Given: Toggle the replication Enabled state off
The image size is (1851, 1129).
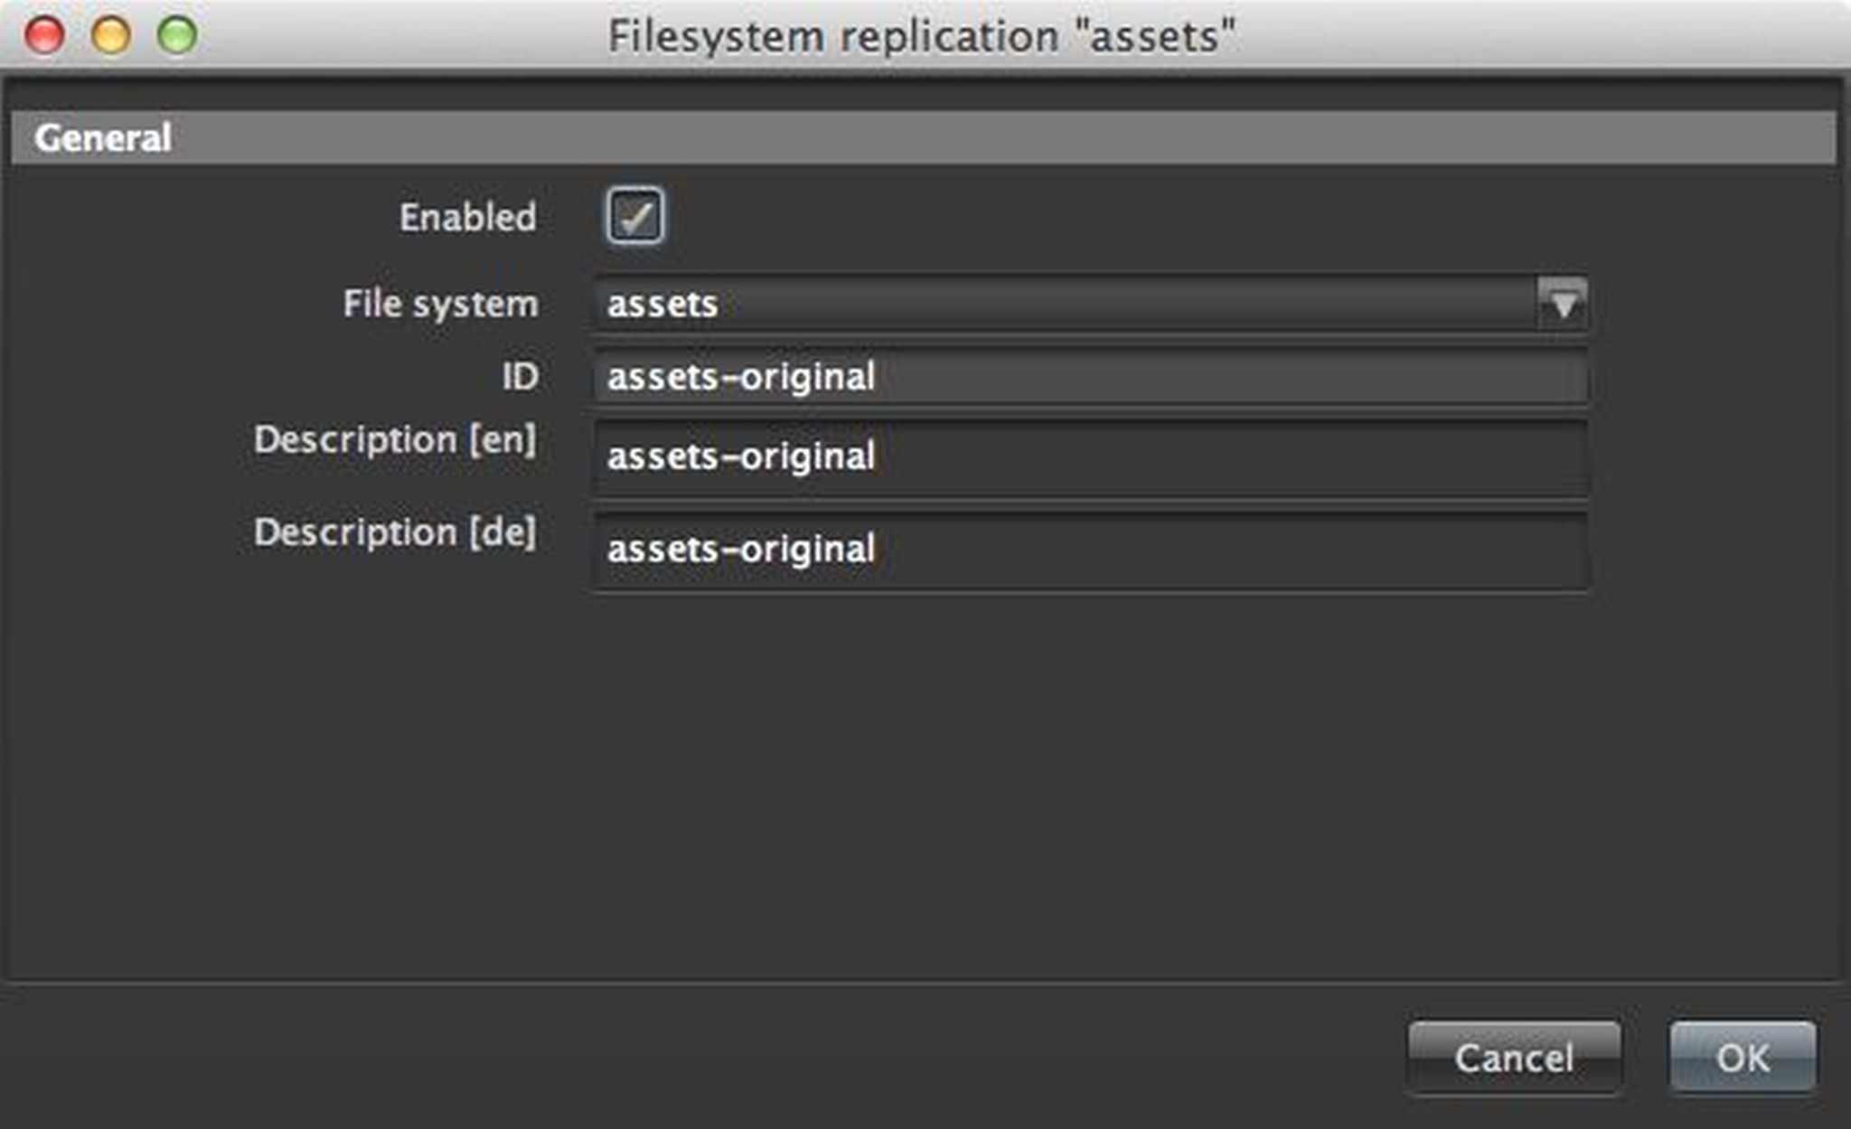Looking at the screenshot, I should point(634,215).
